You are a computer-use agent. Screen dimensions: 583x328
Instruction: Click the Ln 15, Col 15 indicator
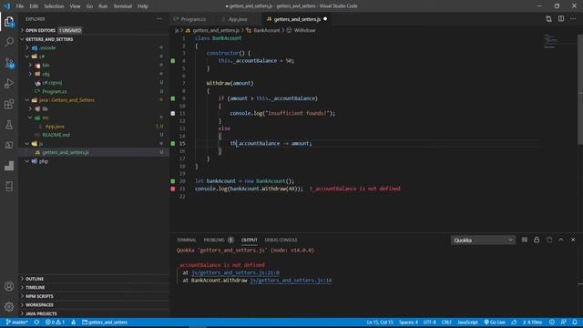tap(380, 322)
